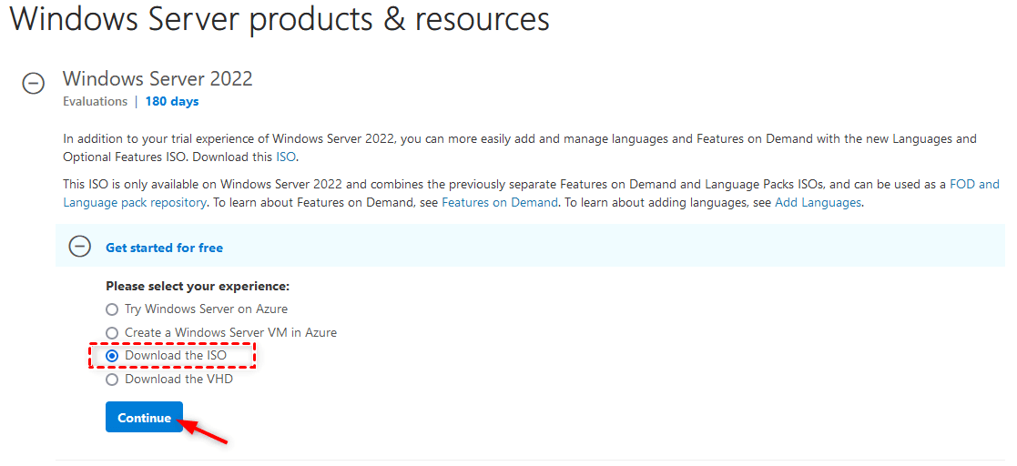Screen dimensions: 1017x466
Task: Select 'Try Windows Server on Azure' radio option
Action: [x=112, y=309]
